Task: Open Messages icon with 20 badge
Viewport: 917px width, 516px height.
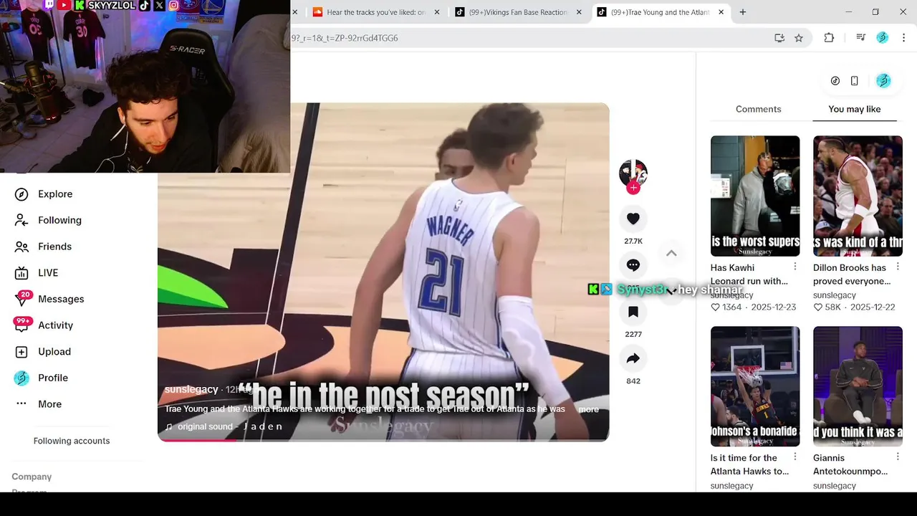Action: 22,298
